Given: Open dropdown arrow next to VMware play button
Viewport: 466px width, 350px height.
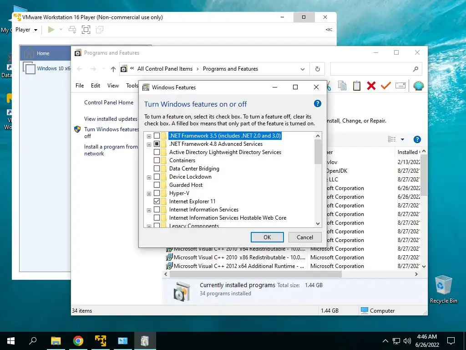Looking at the screenshot, I should 61,30.
